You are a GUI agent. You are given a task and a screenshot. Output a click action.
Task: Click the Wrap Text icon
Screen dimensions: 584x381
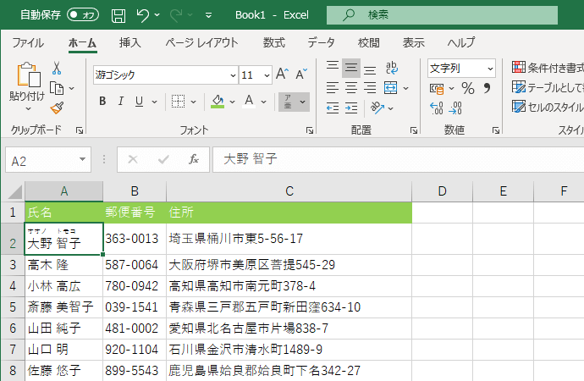pos(392,68)
